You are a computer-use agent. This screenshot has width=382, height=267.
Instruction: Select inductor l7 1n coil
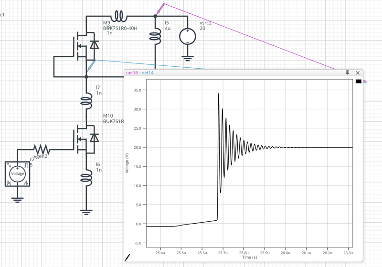point(86,101)
